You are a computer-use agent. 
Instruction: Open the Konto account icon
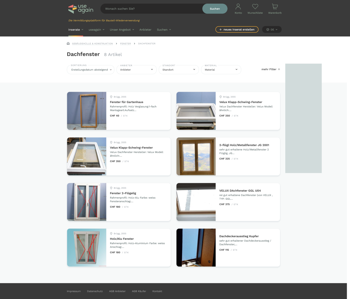pyautogui.click(x=238, y=7)
